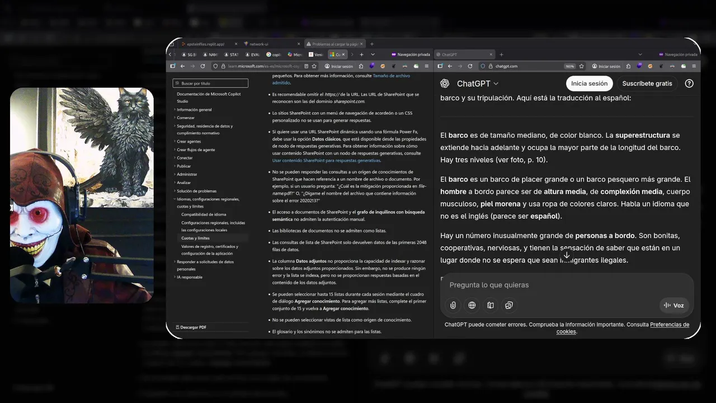Open Documentación de Microsoft Copilot Studio

tap(209, 97)
